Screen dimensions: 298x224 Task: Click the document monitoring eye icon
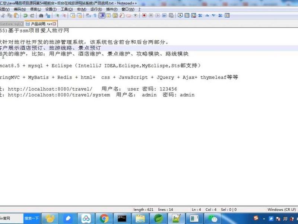(136, 16)
